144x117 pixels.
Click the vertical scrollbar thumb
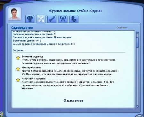click(138, 43)
